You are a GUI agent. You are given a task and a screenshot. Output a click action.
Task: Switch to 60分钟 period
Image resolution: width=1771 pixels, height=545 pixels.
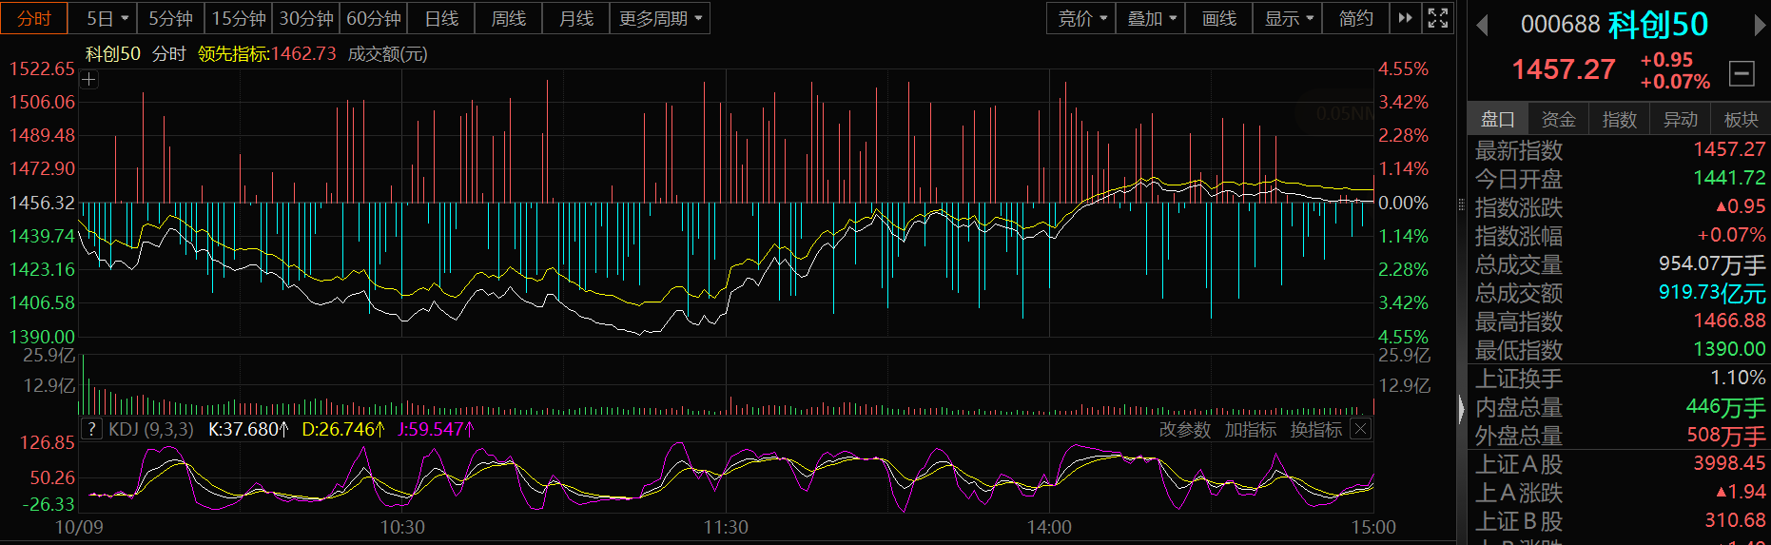point(374,18)
